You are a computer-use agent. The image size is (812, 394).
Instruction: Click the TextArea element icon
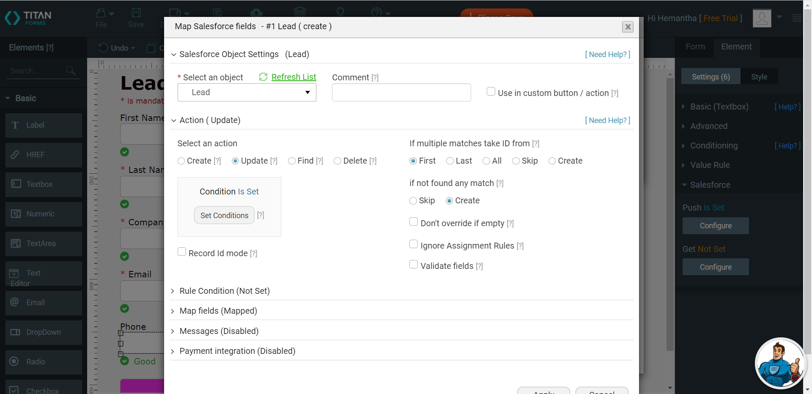coord(16,244)
